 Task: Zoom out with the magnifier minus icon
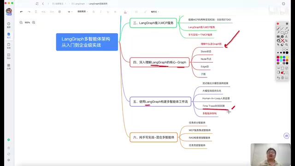(x=21, y=23)
